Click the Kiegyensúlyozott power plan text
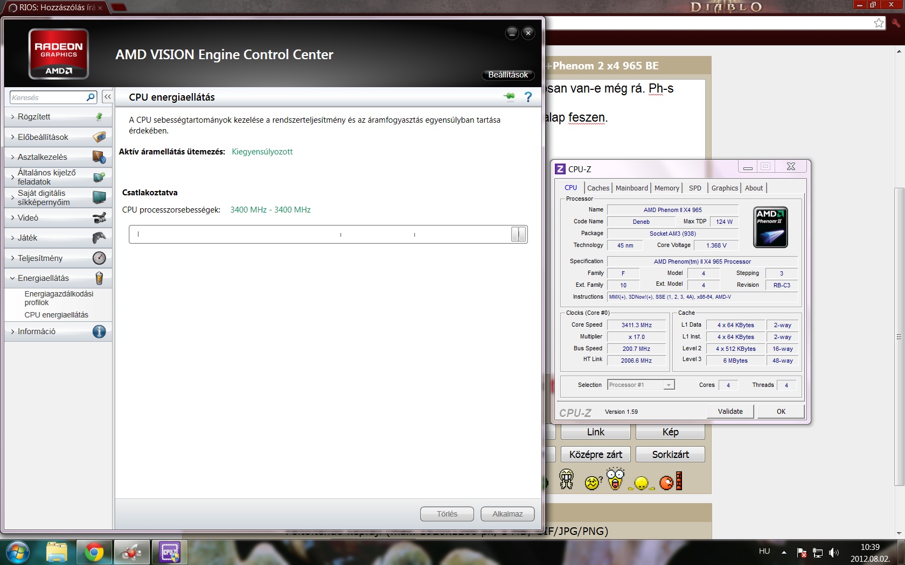The width and height of the screenshot is (905, 565). [x=262, y=152]
